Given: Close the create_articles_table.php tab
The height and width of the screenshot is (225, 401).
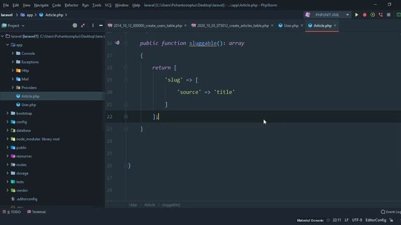Looking at the screenshot, I should coord(272,26).
